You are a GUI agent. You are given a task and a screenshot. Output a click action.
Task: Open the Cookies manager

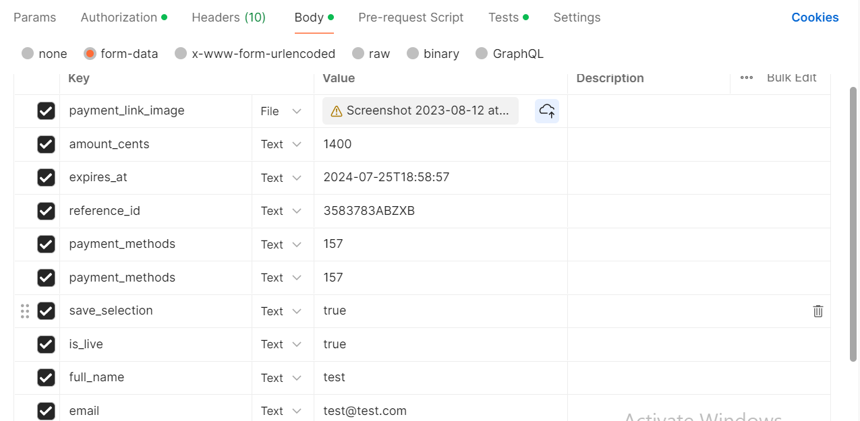click(x=815, y=17)
